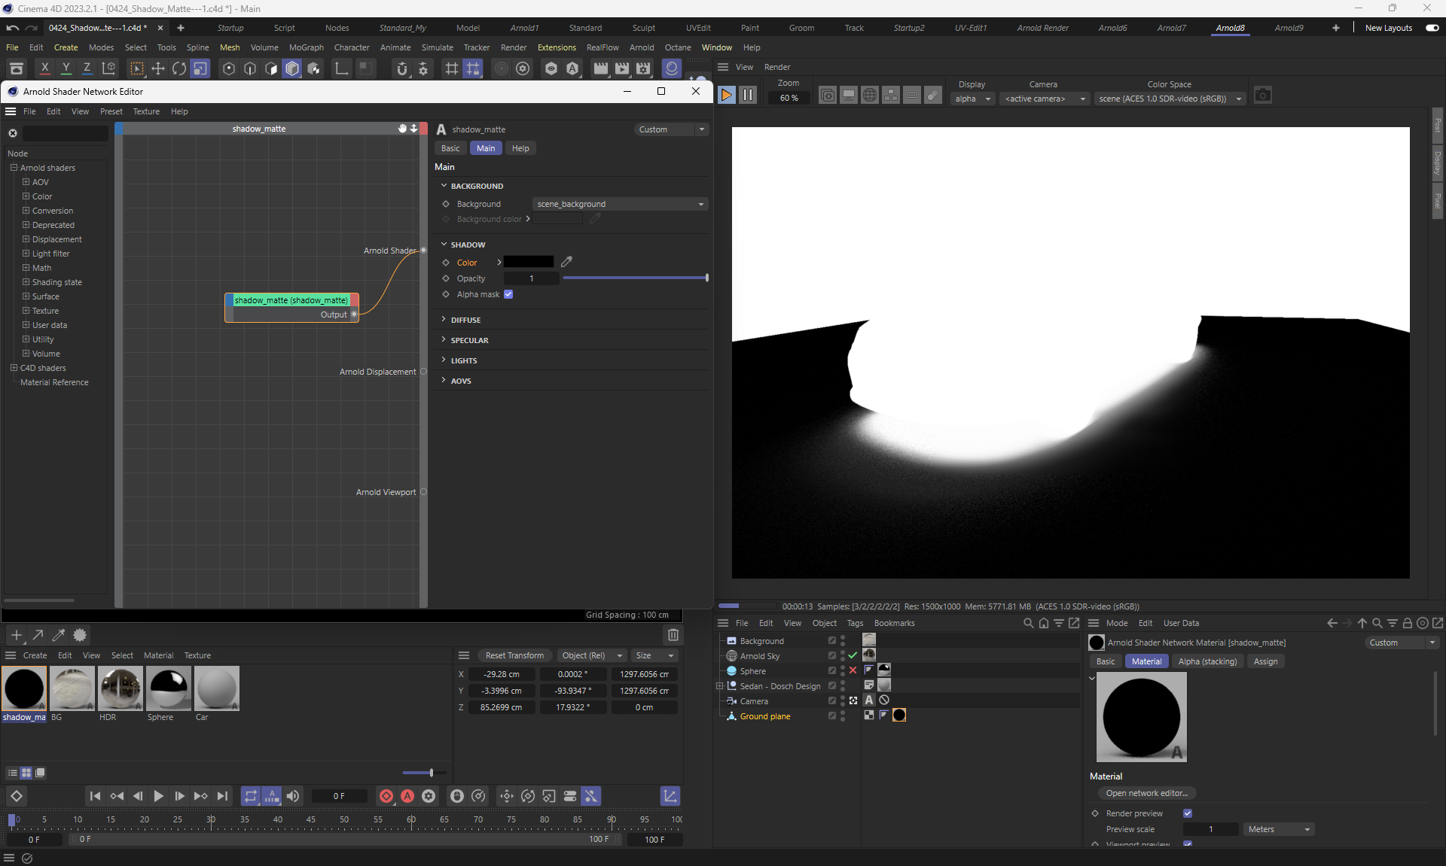This screenshot has width=1446, height=866.
Task: Pause the IPR render
Action: 747,96
